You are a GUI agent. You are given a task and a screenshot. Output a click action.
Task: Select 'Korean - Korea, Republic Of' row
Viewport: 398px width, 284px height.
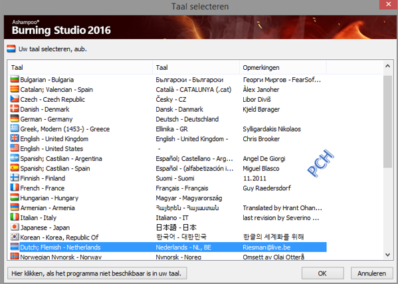[59, 237]
